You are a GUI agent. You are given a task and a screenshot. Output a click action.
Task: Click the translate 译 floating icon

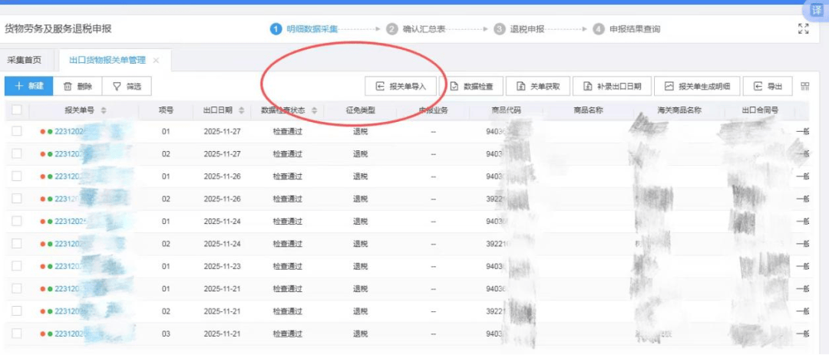tap(814, 10)
